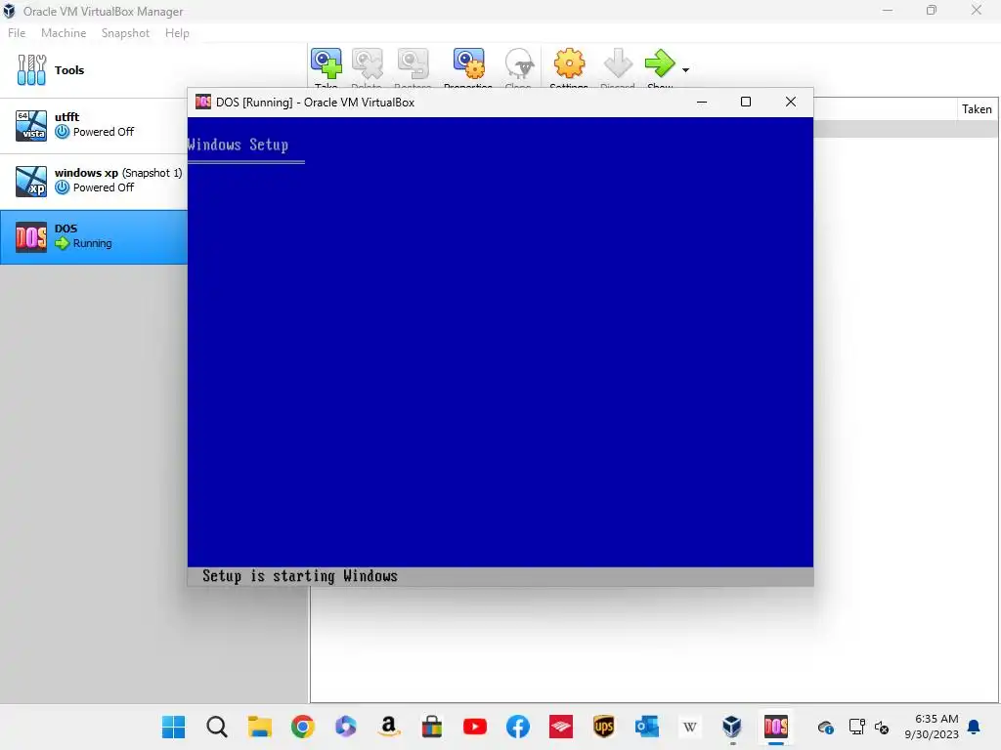
Task: Open the Help menu
Action: [177, 33]
